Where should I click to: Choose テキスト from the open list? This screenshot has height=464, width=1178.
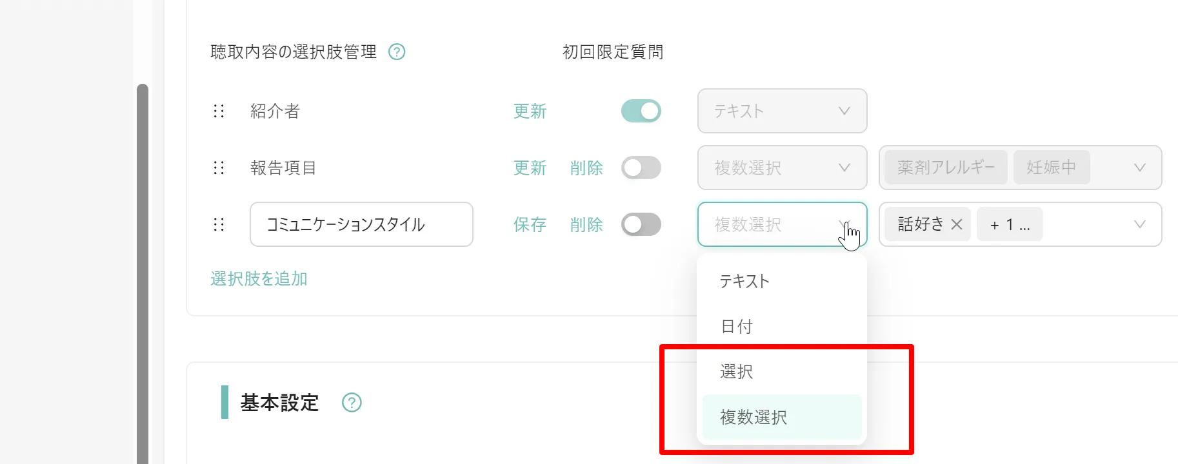pyautogui.click(x=782, y=281)
